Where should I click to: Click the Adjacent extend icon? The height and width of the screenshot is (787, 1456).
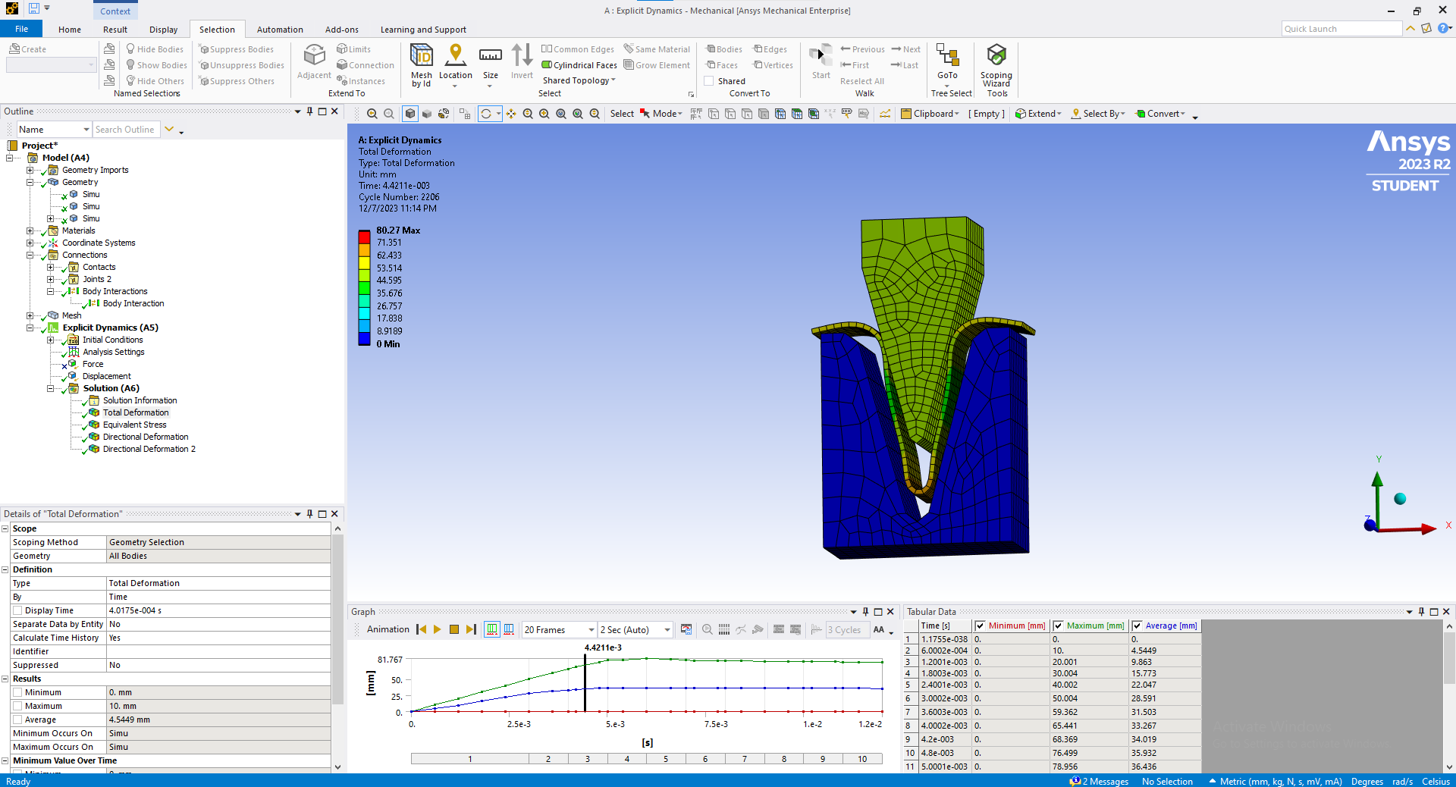coord(314,61)
